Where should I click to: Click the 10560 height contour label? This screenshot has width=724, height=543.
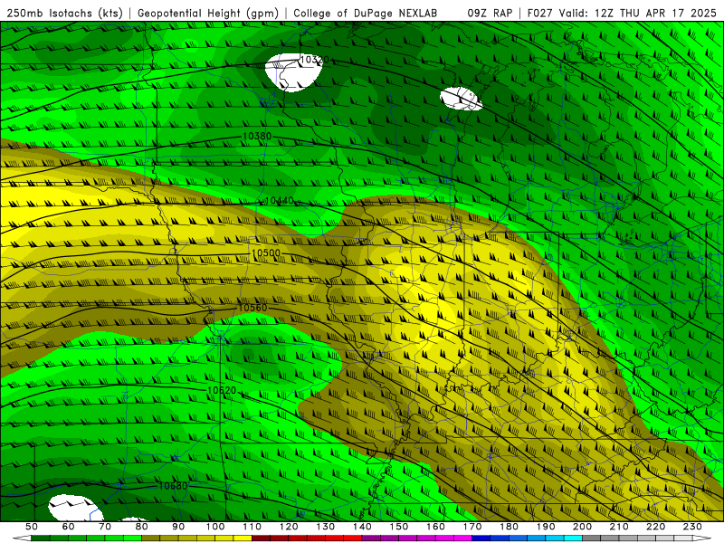252,308
